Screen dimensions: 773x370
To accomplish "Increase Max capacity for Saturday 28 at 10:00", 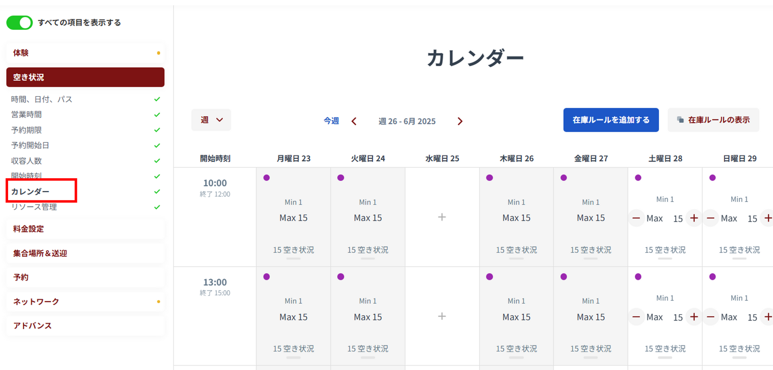I will point(694,218).
